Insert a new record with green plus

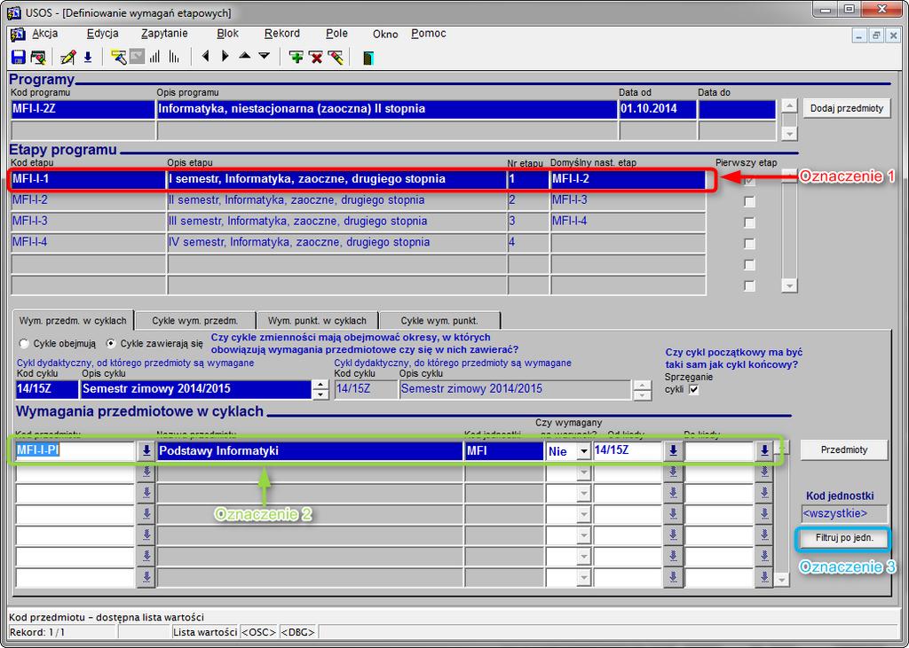pyautogui.click(x=296, y=58)
